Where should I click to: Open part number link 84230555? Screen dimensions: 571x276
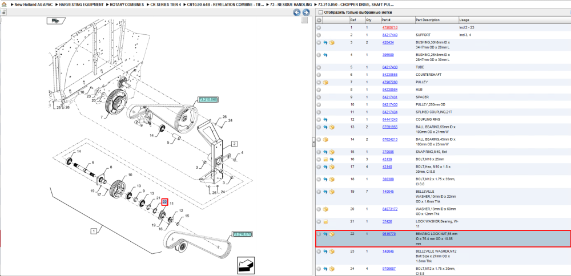point(389,75)
